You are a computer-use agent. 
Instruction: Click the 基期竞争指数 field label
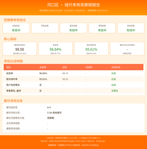click(x=13, y=128)
